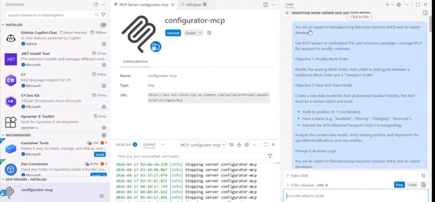This screenshot has width=435, height=202.
Task: Click the output filter funnel icon
Action: click(x=270, y=156)
